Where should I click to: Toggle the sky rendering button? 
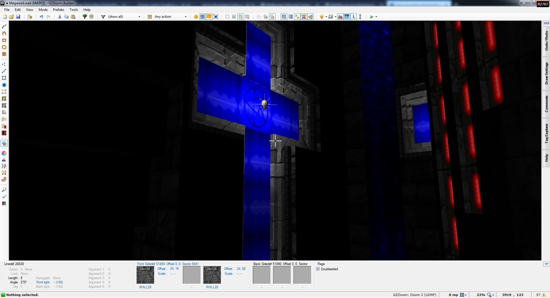[x=347, y=17]
